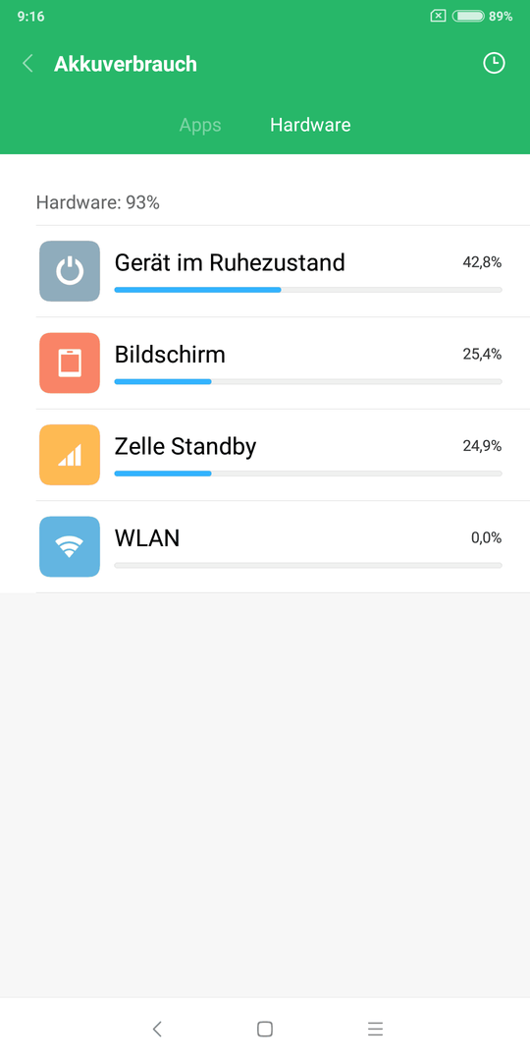Screen dimensions: 530x1061
Task: Click the 24,9% value for Zelle Standby
Action: click(x=482, y=446)
